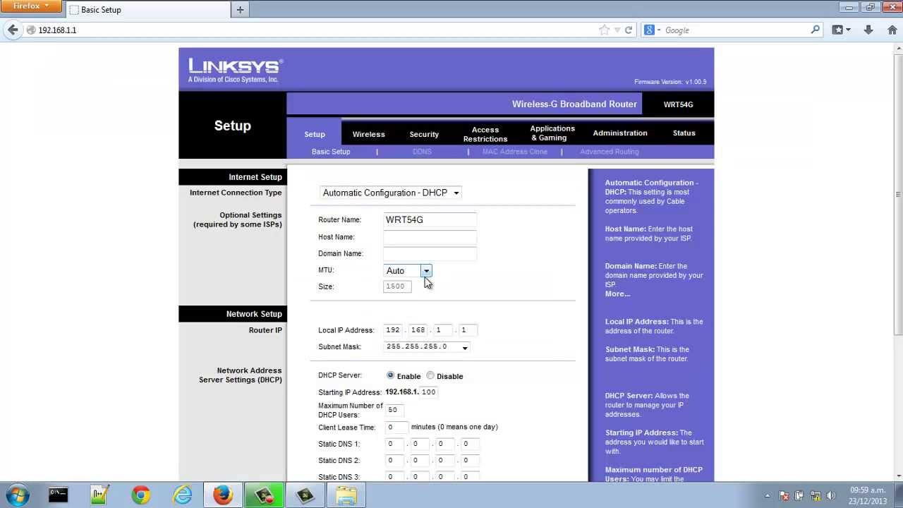Select the DHCP Server Disable radio button
The height and width of the screenshot is (508, 903).
click(x=430, y=375)
